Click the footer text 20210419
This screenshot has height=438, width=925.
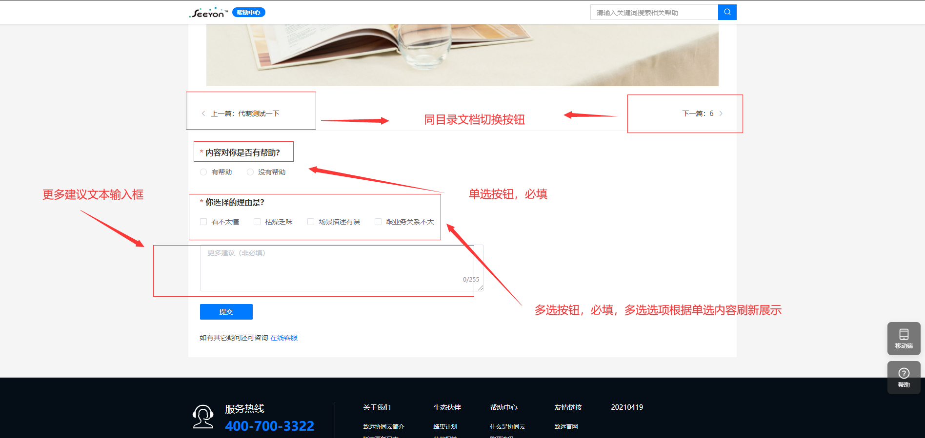pos(627,407)
